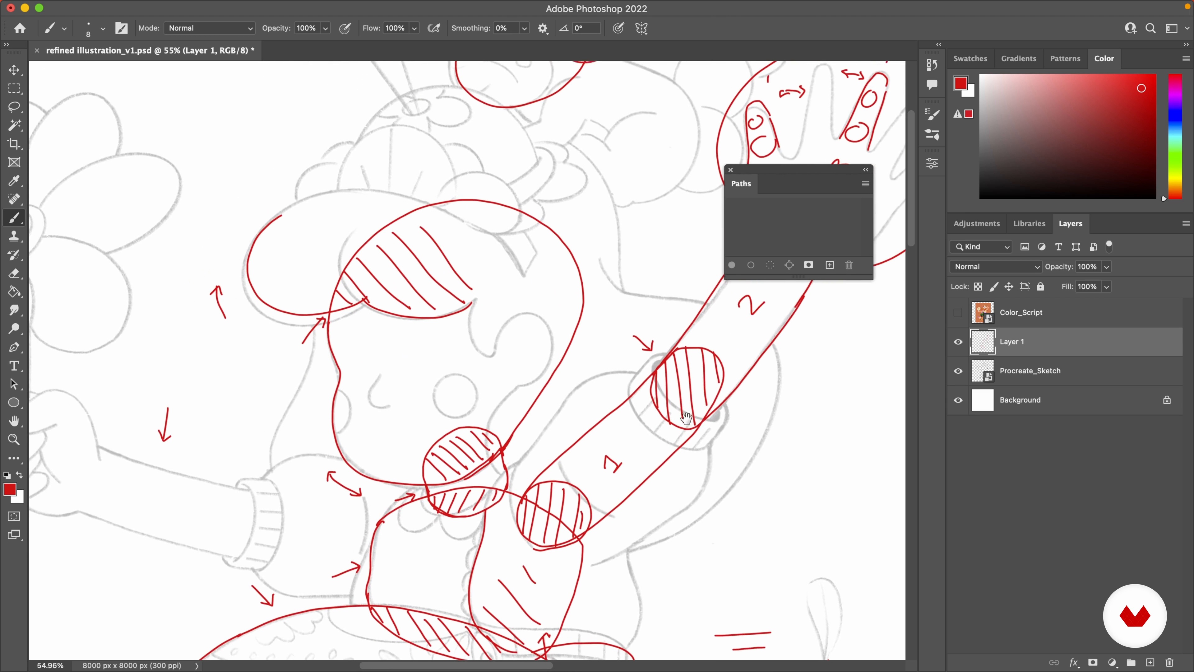The width and height of the screenshot is (1194, 672).
Task: Select the Magic Wand tool
Action: tap(14, 126)
